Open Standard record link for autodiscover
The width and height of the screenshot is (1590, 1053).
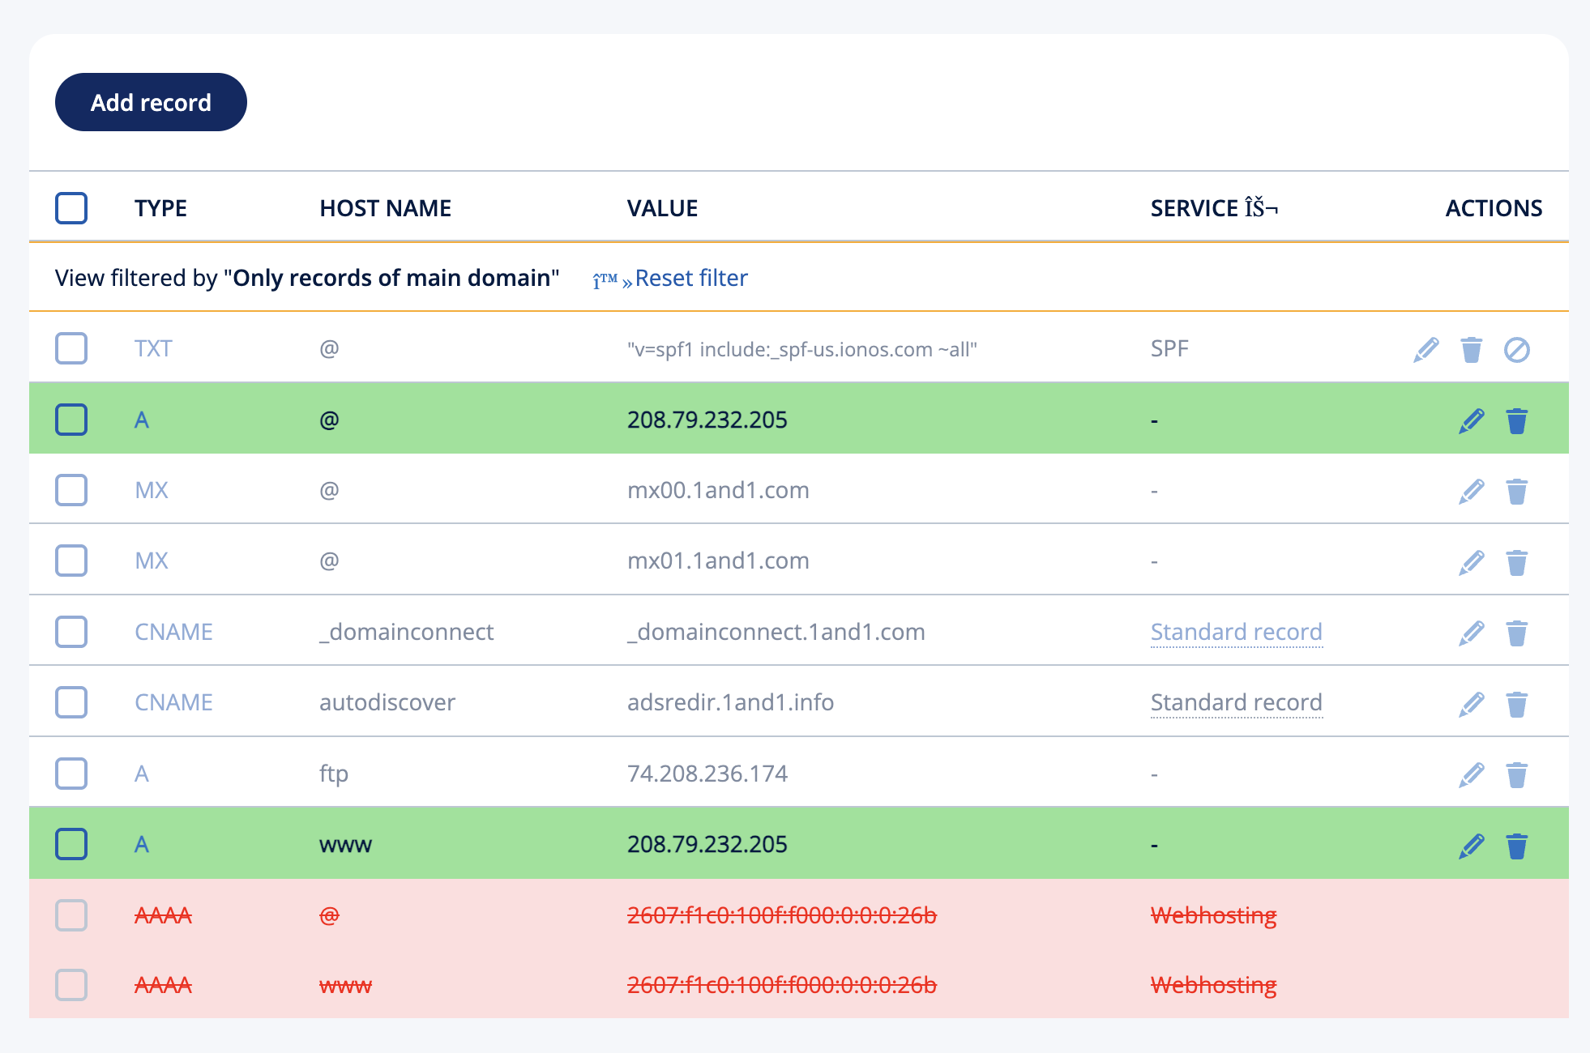(x=1236, y=702)
